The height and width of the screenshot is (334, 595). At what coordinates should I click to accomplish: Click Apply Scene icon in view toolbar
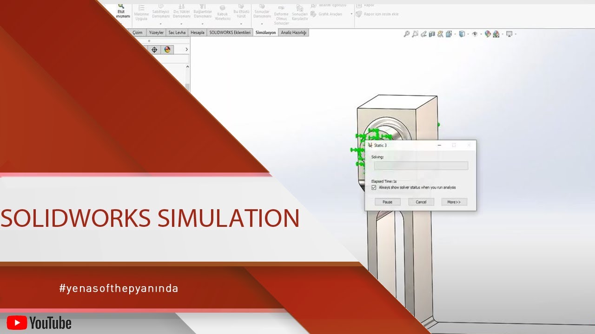coord(496,34)
